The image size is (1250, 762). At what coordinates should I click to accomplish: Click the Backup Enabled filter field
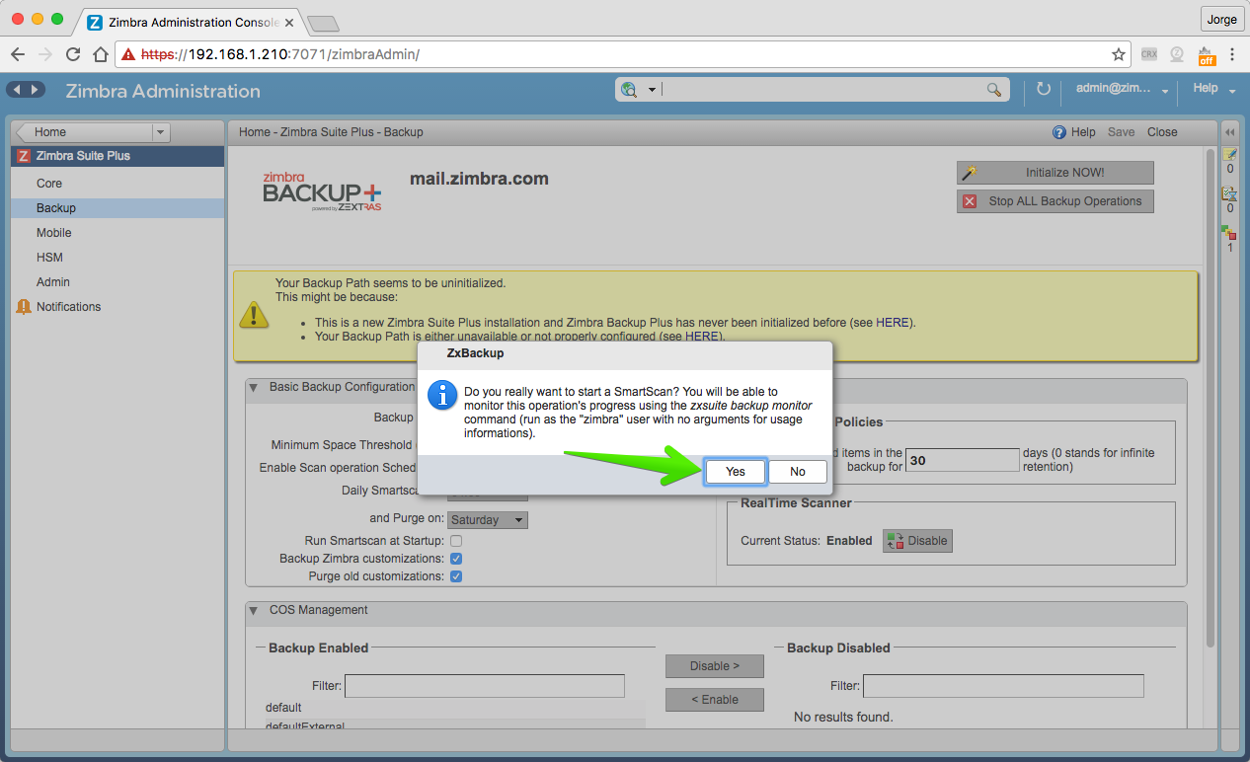click(x=485, y=686)
